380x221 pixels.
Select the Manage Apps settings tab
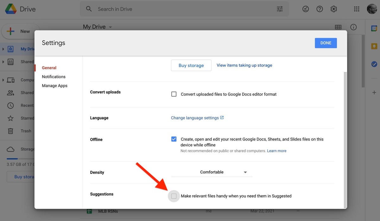[x=54, y=85]
